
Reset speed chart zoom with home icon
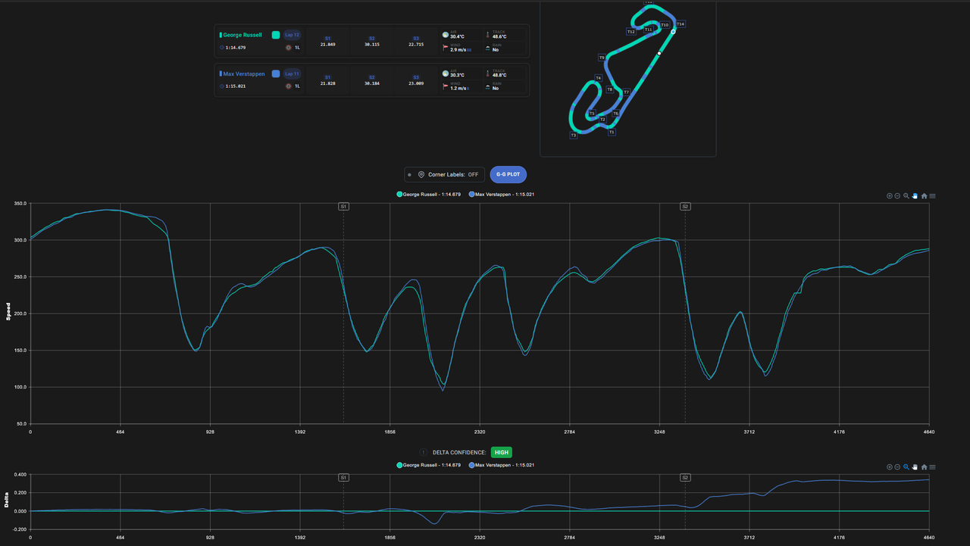[x=924, y=195]
